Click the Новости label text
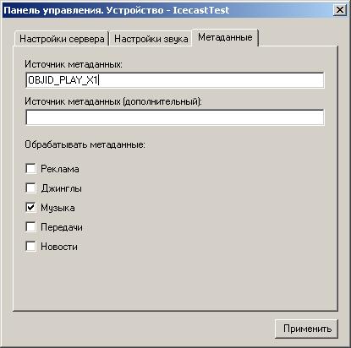This screenshot has height=348, width=351. pos(59,247)
